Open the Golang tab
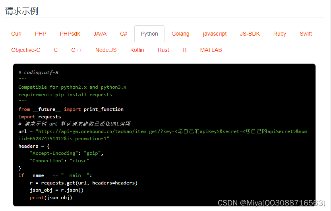 tap(180, 34)
